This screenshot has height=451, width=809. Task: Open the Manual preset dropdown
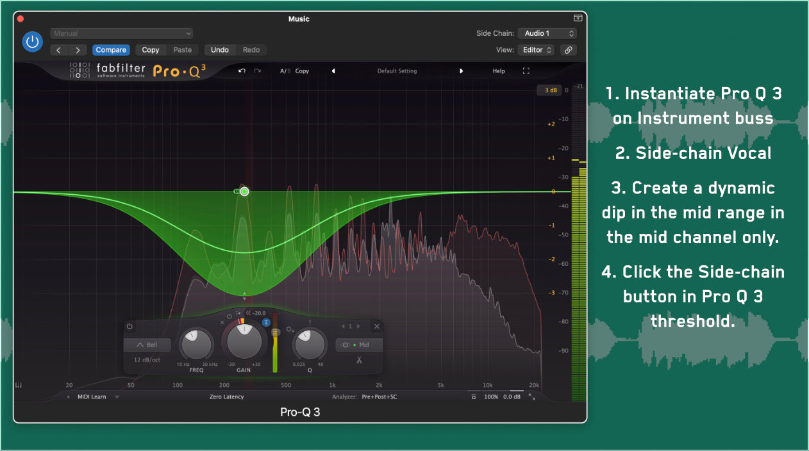[x=122, y=33]
